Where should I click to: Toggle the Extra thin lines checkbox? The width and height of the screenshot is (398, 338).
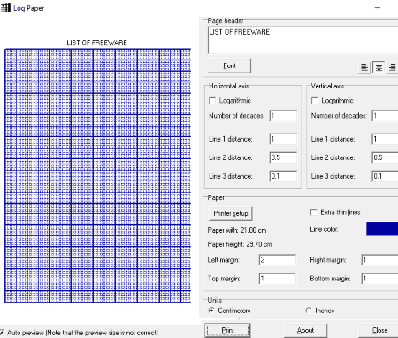[314, 212]
